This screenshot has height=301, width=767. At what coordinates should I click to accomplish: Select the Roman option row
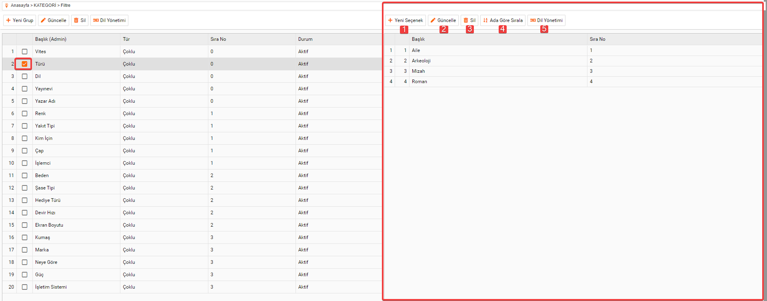(573, 82)
